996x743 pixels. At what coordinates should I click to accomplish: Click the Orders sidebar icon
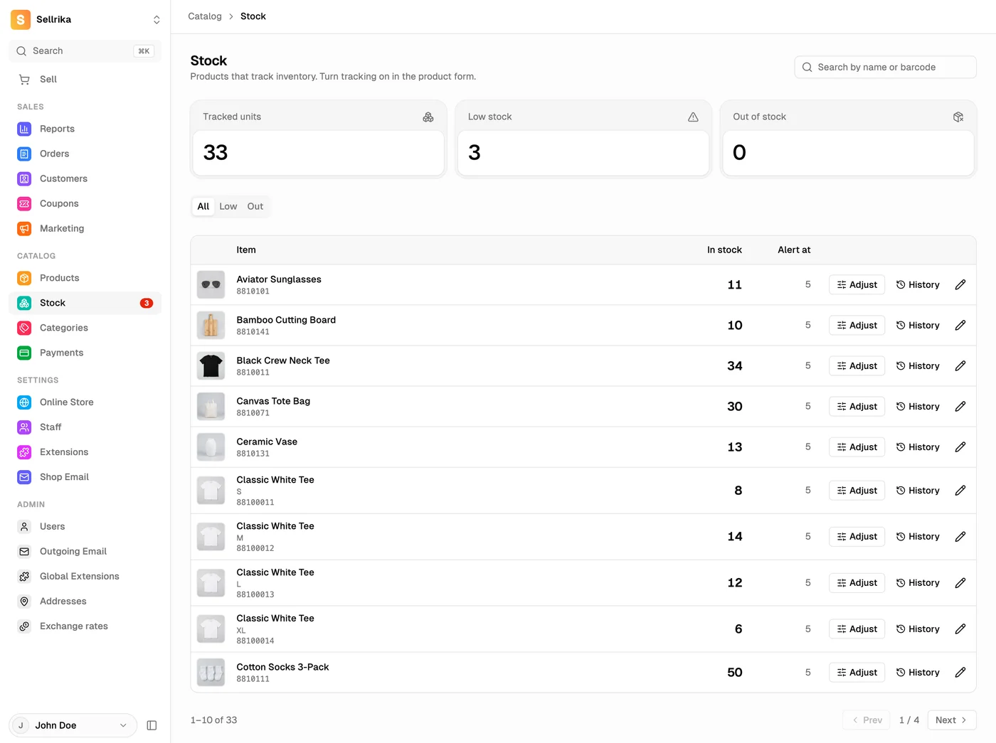tap(24, 154)
